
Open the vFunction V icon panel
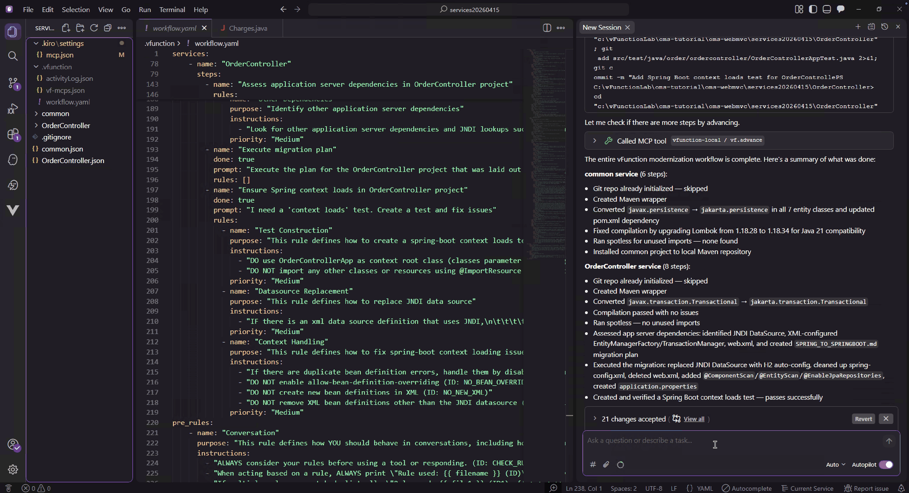13,210
